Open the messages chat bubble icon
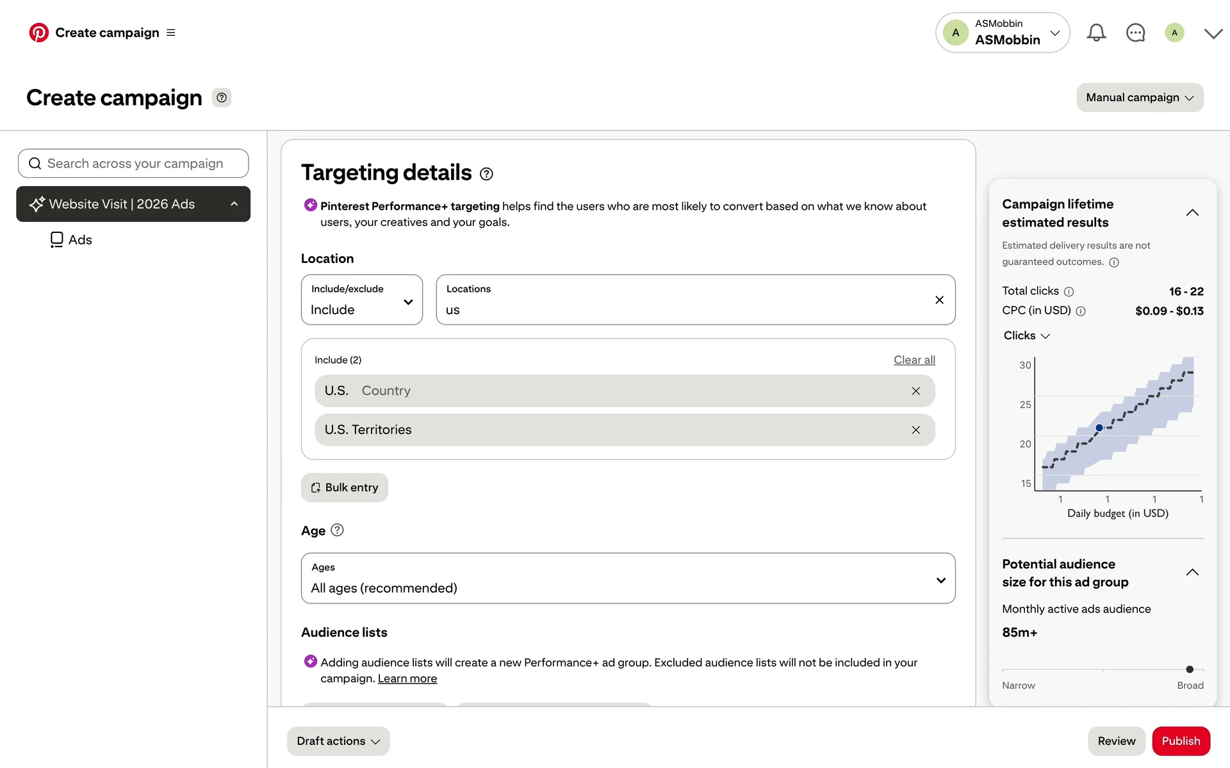Viewport: 1230px width, 768px height. pyautogui.click(x=1135, y=33)
